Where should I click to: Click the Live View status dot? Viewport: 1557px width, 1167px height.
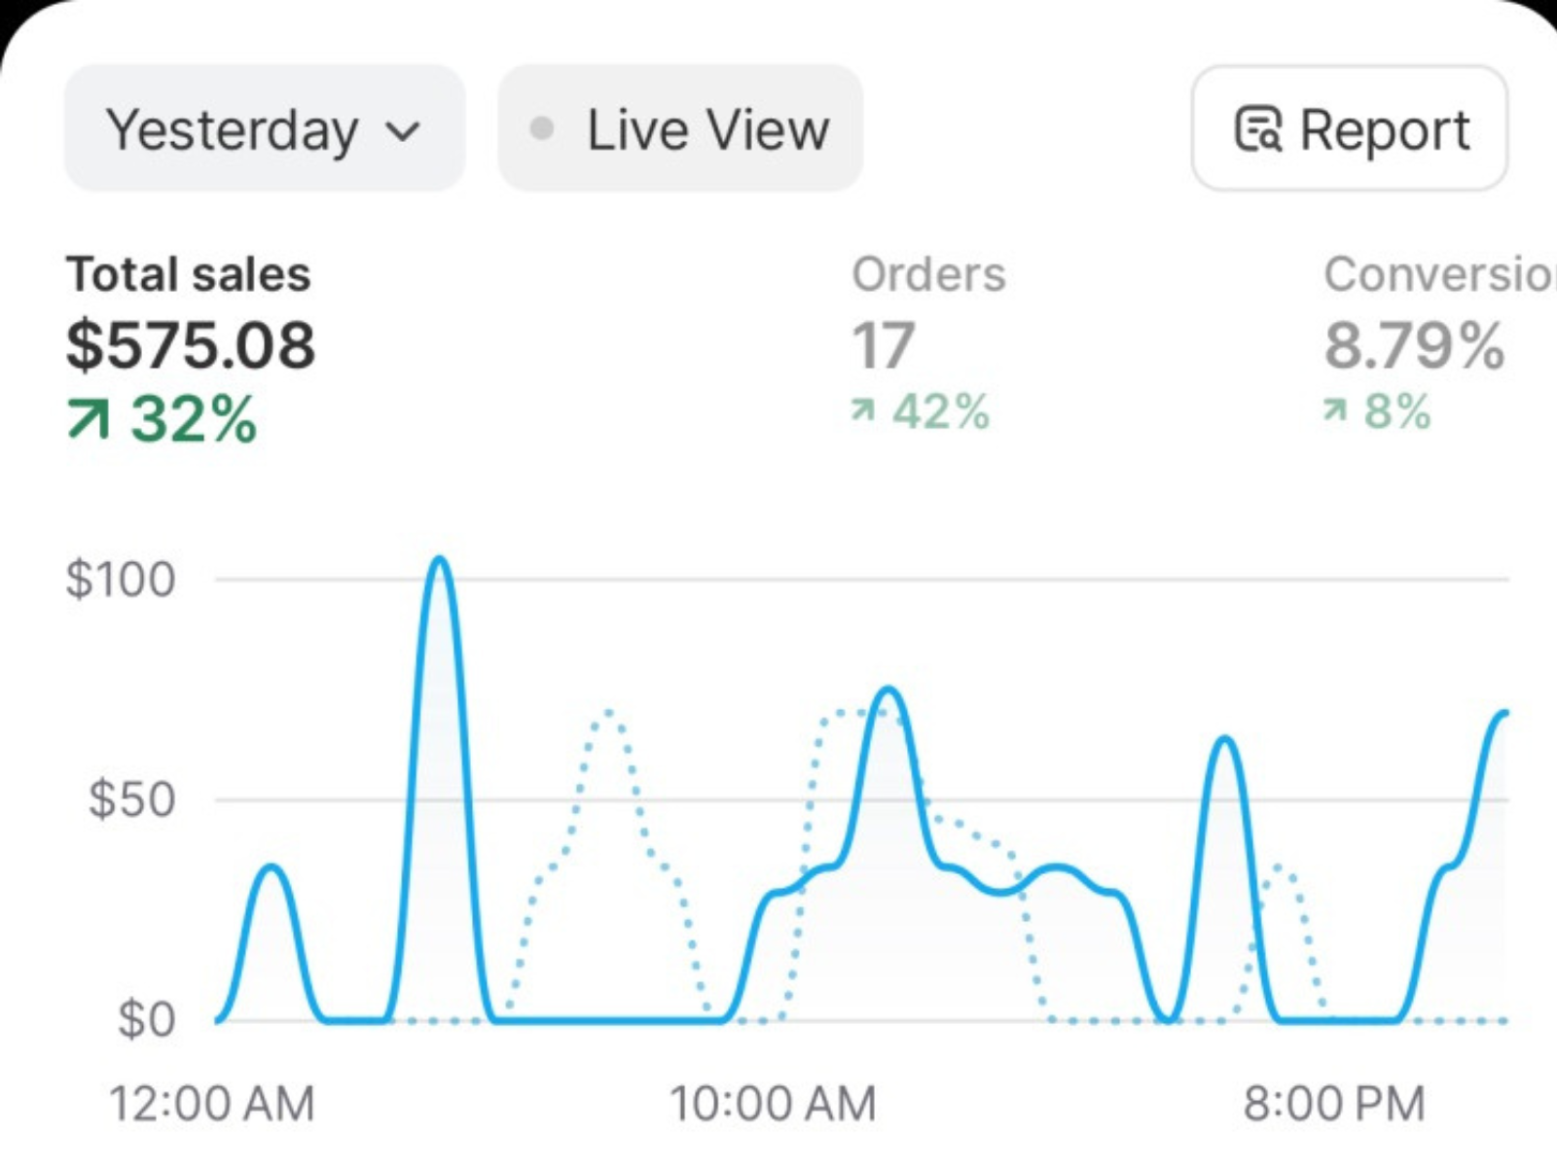542,128
